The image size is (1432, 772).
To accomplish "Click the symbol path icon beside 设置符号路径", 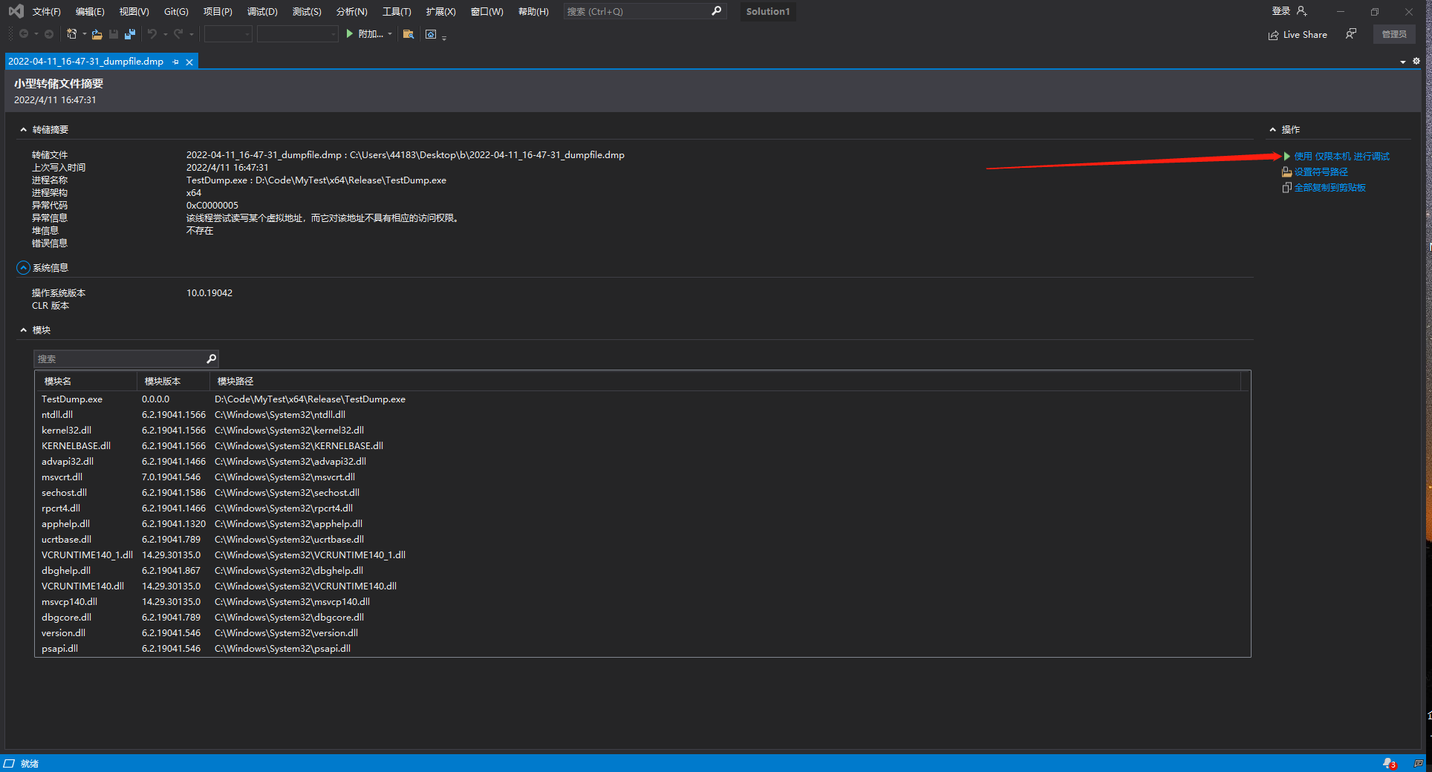I will (1286, 172).
